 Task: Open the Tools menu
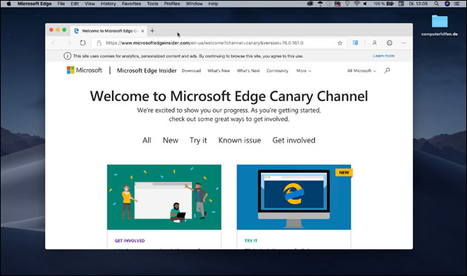pos(153,4)
